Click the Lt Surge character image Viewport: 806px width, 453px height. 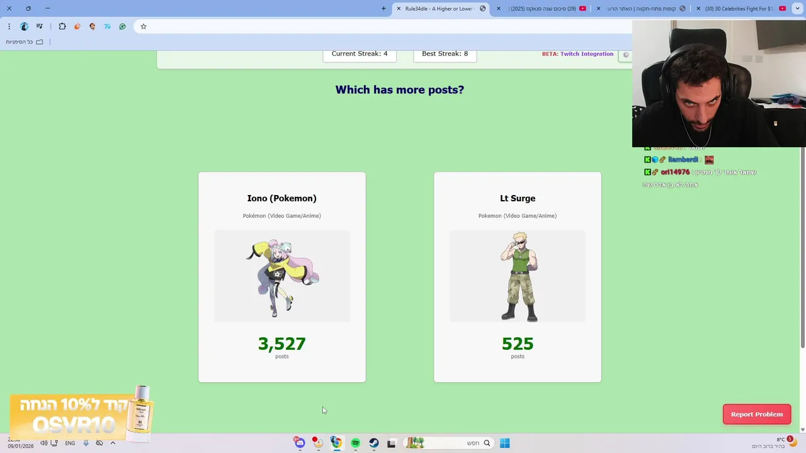(518, 276)
